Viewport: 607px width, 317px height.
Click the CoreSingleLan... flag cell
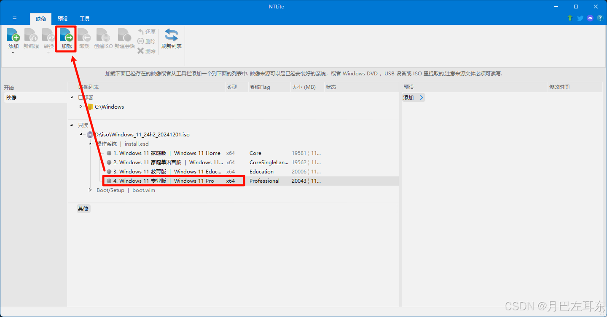click(x=269, y=162)
